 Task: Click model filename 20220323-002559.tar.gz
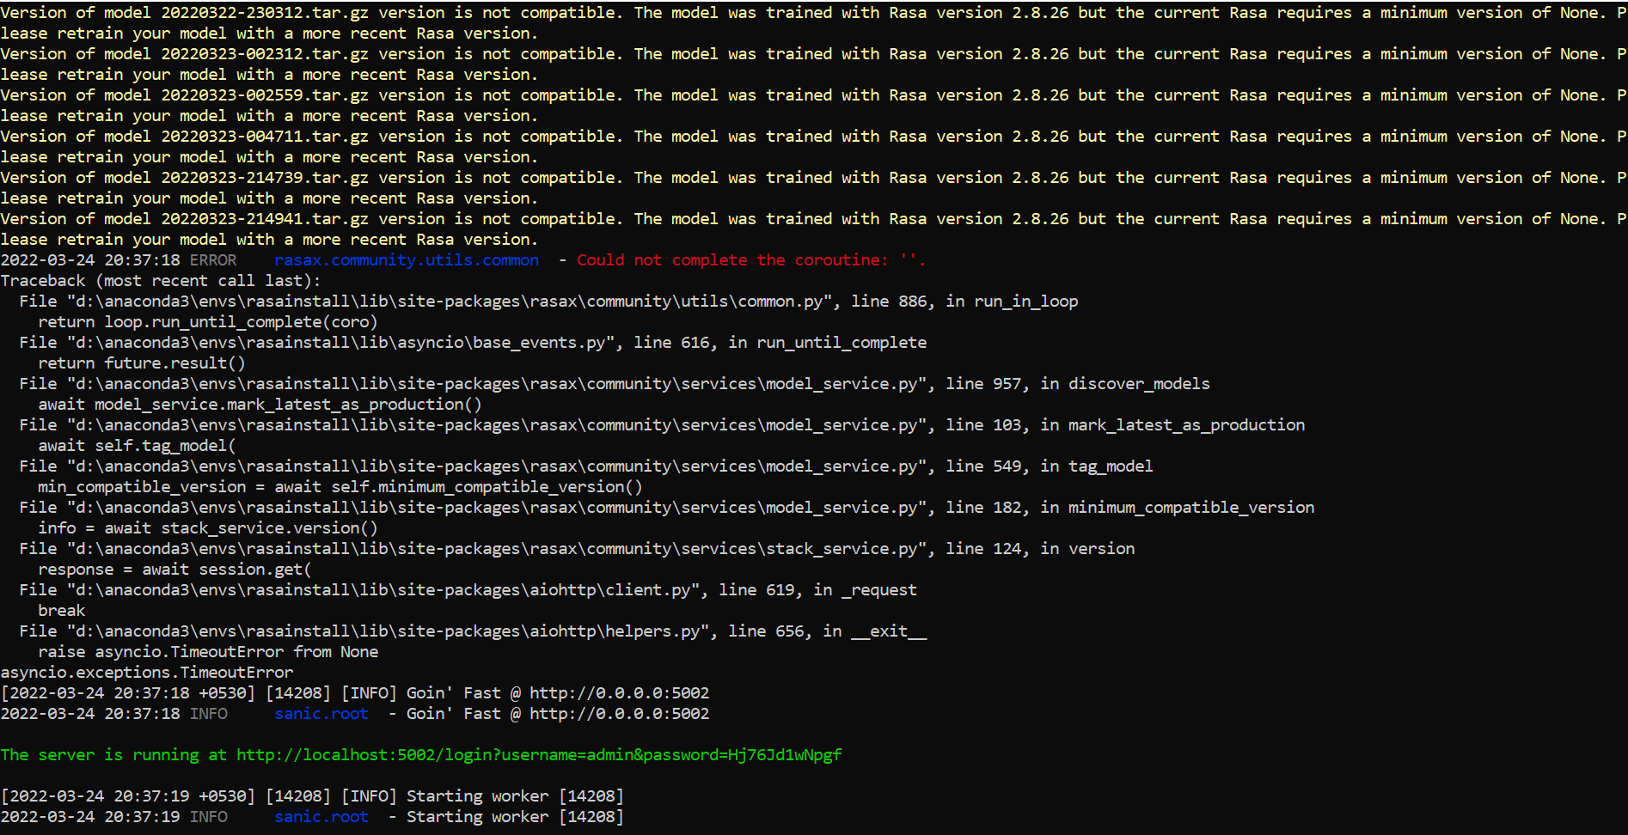coord(265,95)
